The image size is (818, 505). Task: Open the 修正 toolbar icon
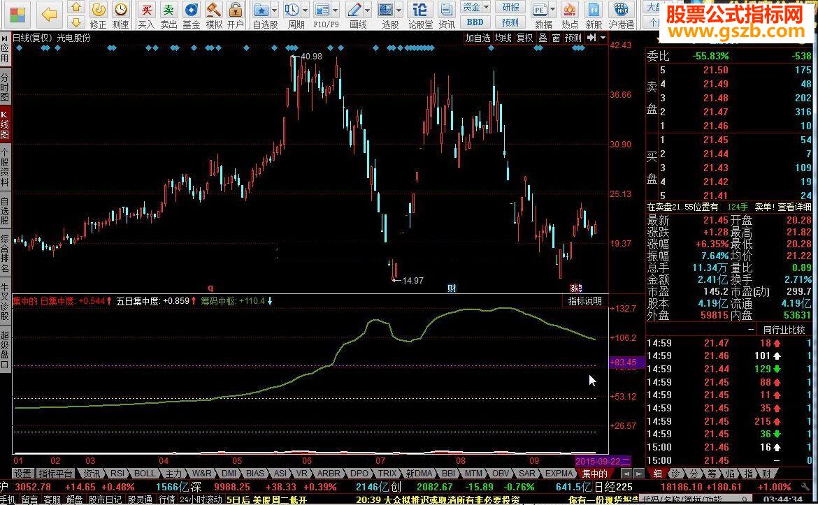(98, 15)
